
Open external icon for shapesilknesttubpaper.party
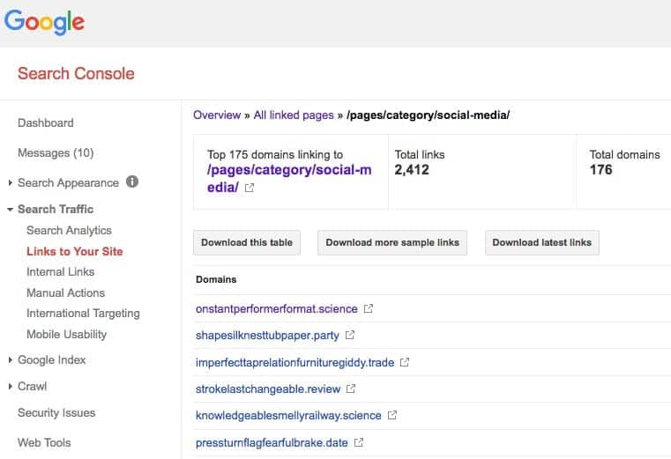350,335
